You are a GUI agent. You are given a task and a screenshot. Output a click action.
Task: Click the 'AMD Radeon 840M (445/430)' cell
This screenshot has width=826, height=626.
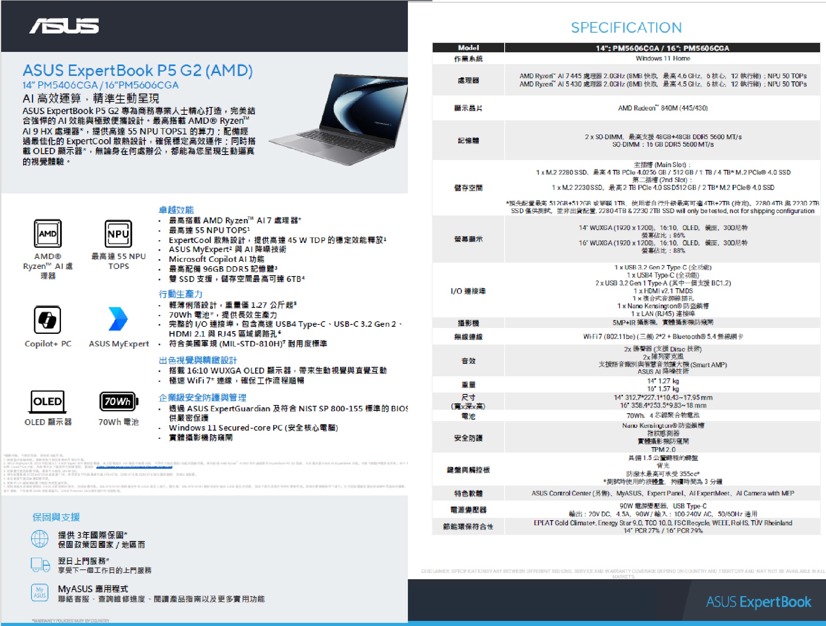click(x=663, y=108)
